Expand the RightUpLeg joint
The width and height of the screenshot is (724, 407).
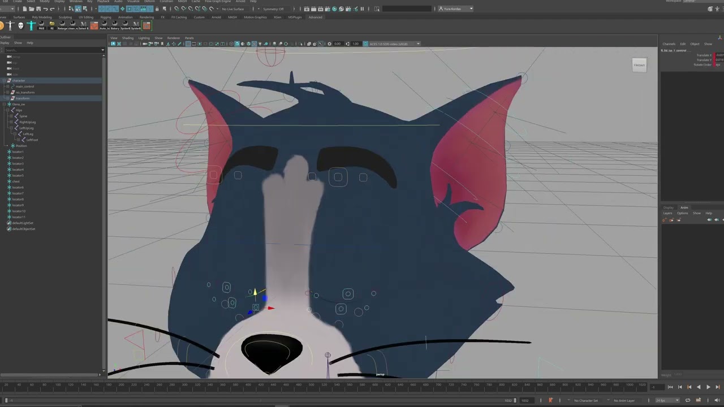coord(11,122)
